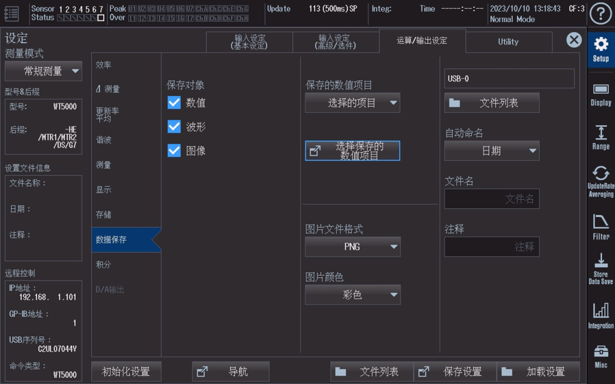Click the 导航 button
Image resolution: width=615 pixels, height=384 pixels.
point(231,371)
